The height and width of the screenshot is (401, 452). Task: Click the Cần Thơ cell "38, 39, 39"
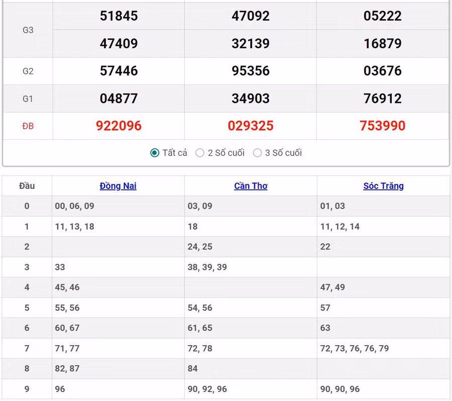coord(207,267)
